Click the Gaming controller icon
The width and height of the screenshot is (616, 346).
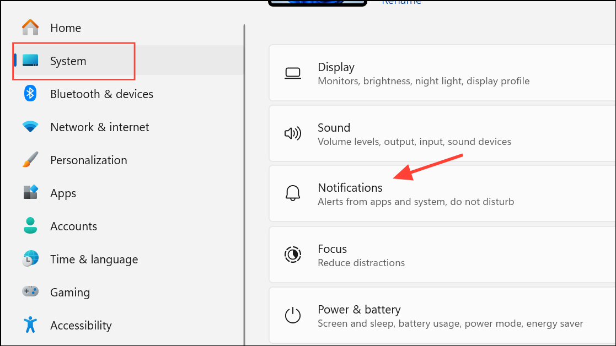(x=30, y=291)
